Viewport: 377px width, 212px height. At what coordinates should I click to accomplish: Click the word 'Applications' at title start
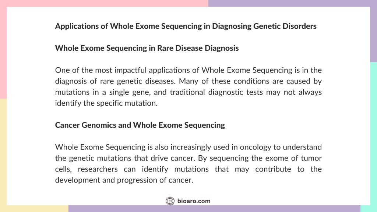click(x=77, y=26)
